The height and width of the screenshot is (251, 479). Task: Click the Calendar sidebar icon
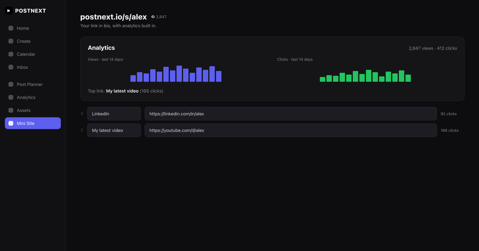(x=11, y=54)
